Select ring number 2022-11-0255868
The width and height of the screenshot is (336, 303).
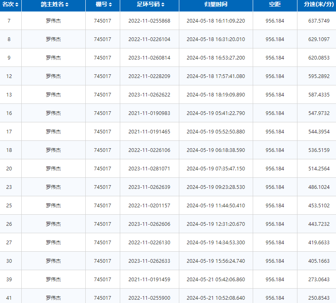[x=149, y=21]
